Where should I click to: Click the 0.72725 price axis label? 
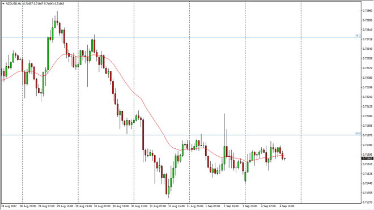[367, 39]
